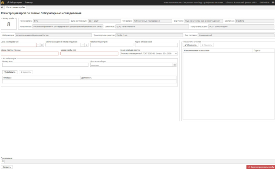This screenshot has width=275, height=169.
Task: Click the Дата регистрации field showing 30.11.2020
Action: pos(104,21)
